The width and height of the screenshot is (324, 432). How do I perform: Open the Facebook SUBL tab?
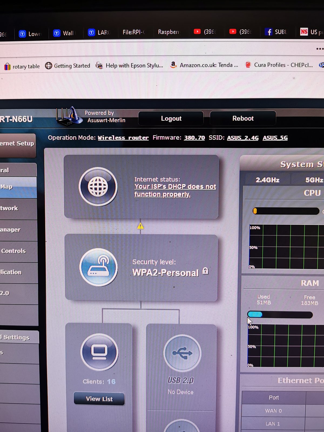pos(276,32)
